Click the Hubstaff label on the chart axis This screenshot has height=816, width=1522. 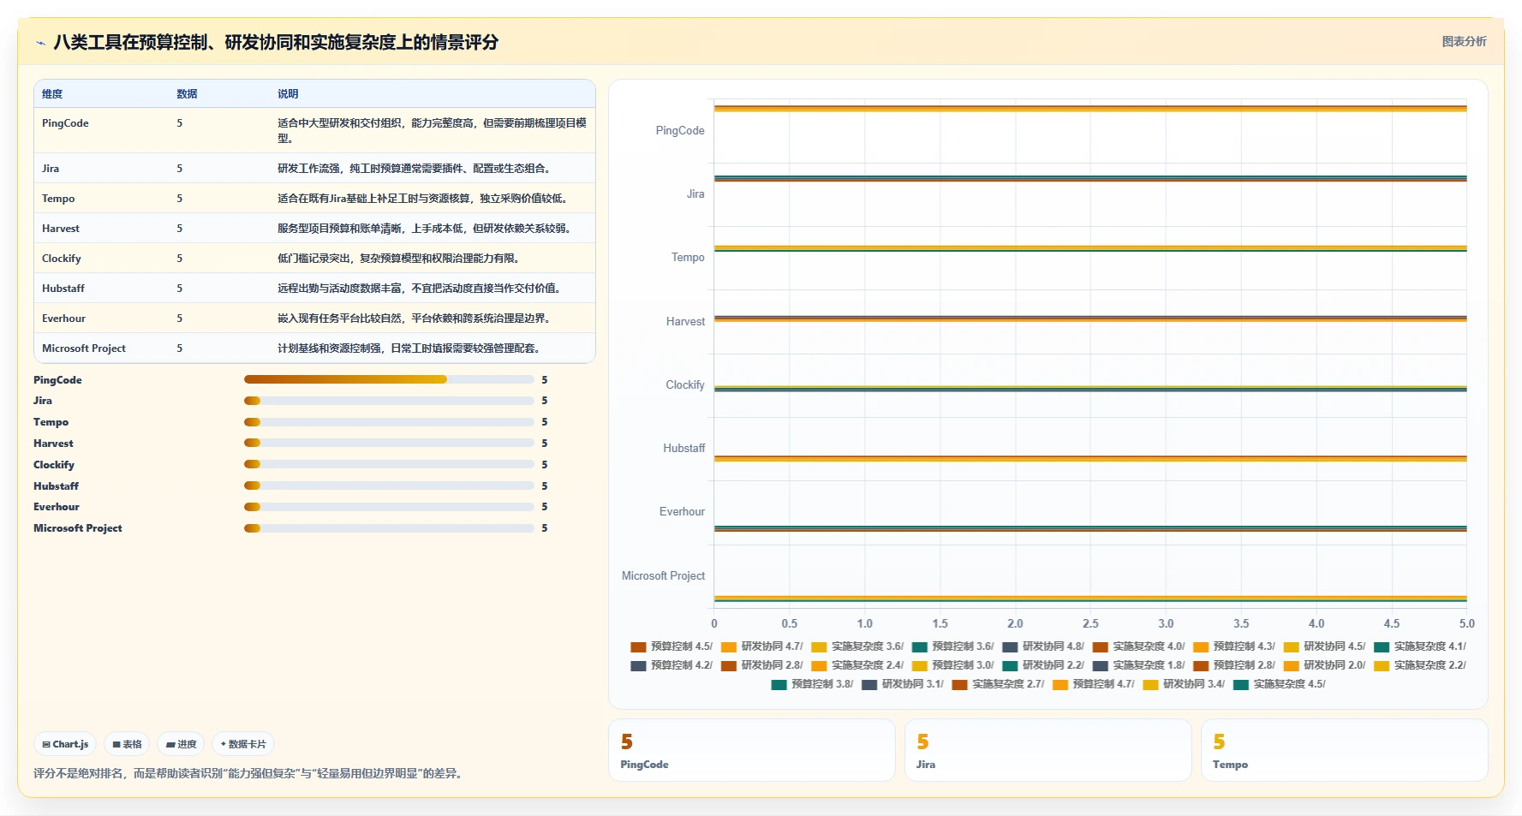[x=683, y=449]
